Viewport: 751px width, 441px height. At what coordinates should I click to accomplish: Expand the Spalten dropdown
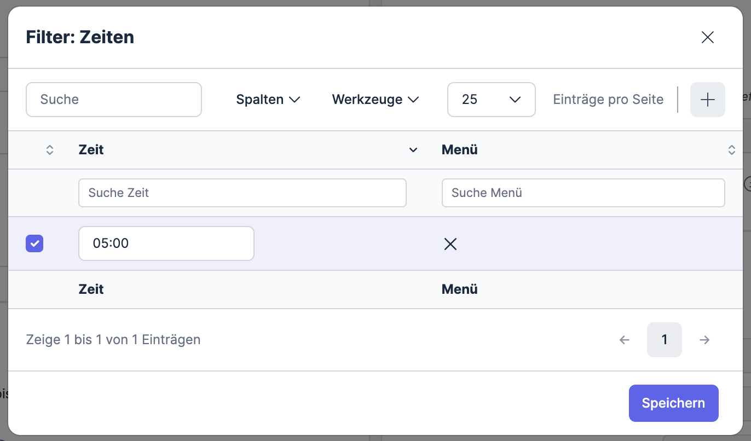(268, 100)
